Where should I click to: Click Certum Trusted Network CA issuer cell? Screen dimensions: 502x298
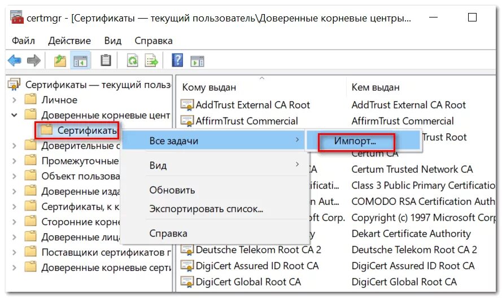pyautogui.click(x=412, y=169)
